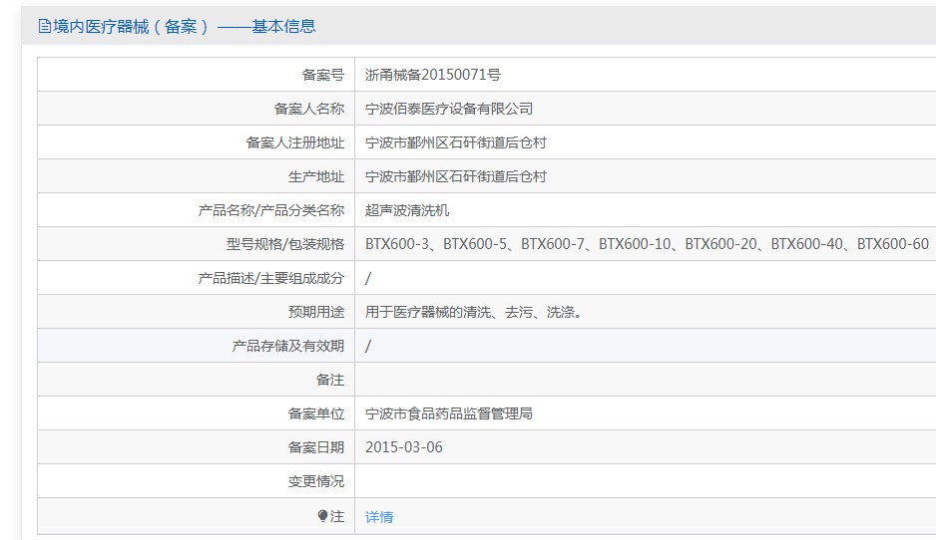The image size is (936, 540).
Task: Click the address in the 备案人注册地址 row
Action: tap(455, 142)
